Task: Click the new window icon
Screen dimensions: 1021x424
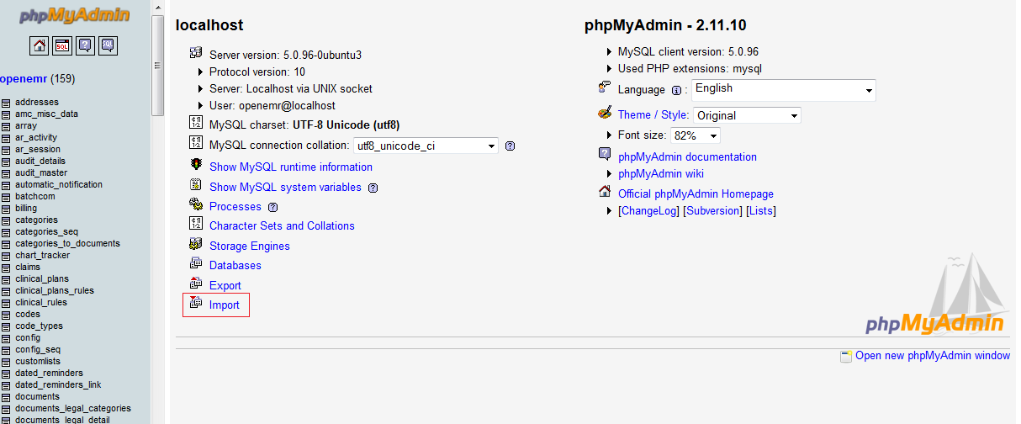Action: coord(846,357)
